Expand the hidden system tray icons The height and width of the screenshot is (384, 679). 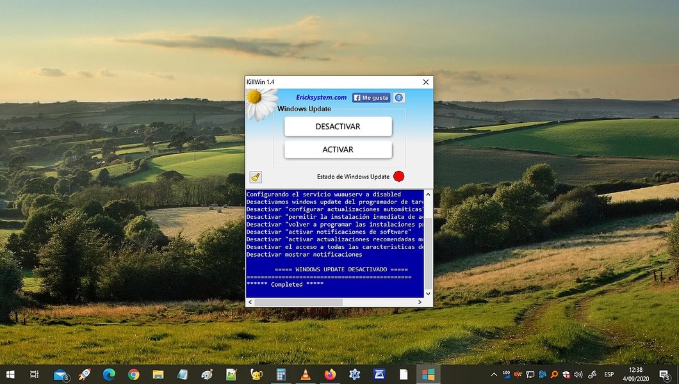[494, 374]
